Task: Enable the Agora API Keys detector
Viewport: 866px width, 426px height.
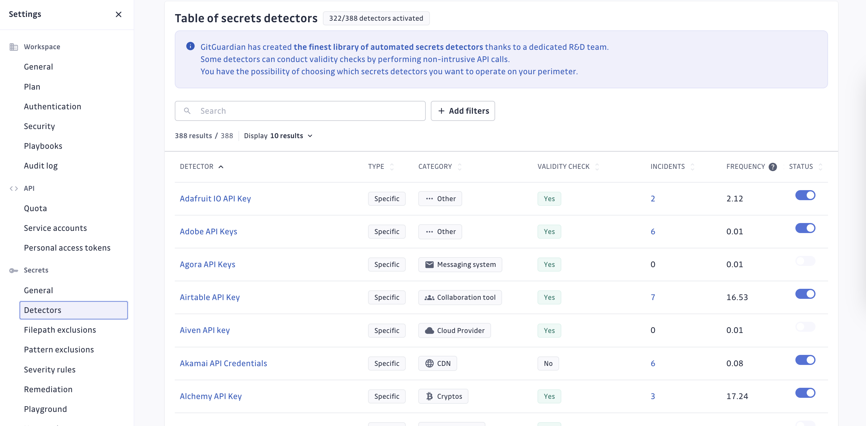Action: [x=805, y=261]
